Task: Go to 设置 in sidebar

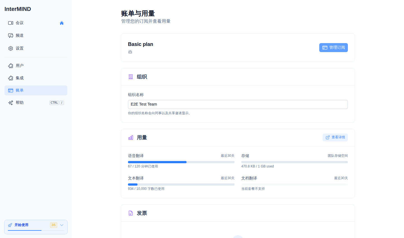Action: click(36, 48)
